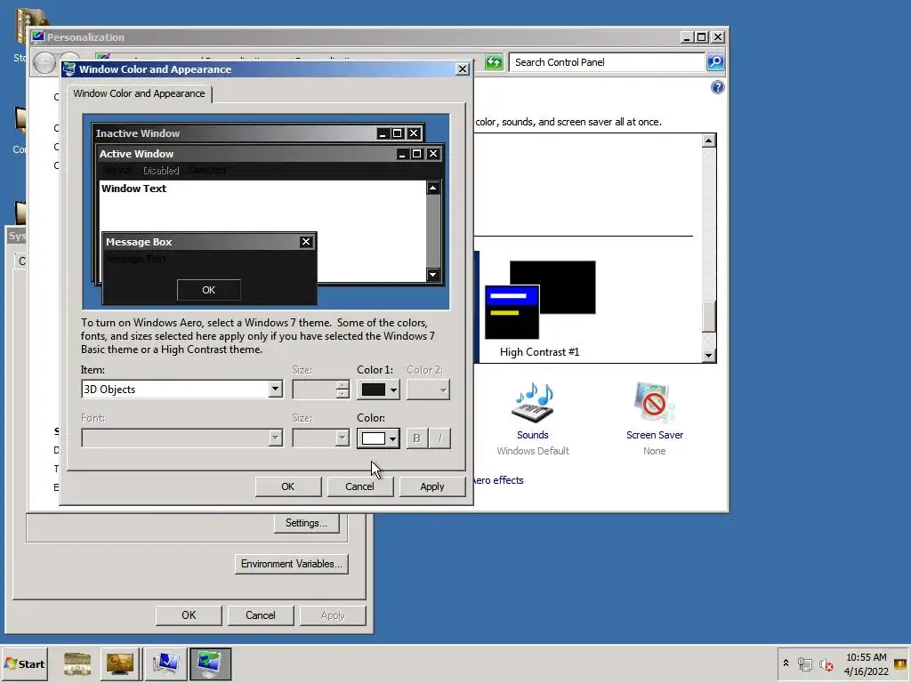Click the Screen Saver link label
This screenshot has width=911, height=683.
coord(654,435)
